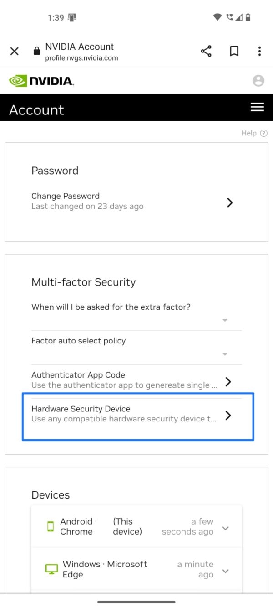Open the share options for this page
The height and width of the screenshot is (608, 273).
coord(206,51)
